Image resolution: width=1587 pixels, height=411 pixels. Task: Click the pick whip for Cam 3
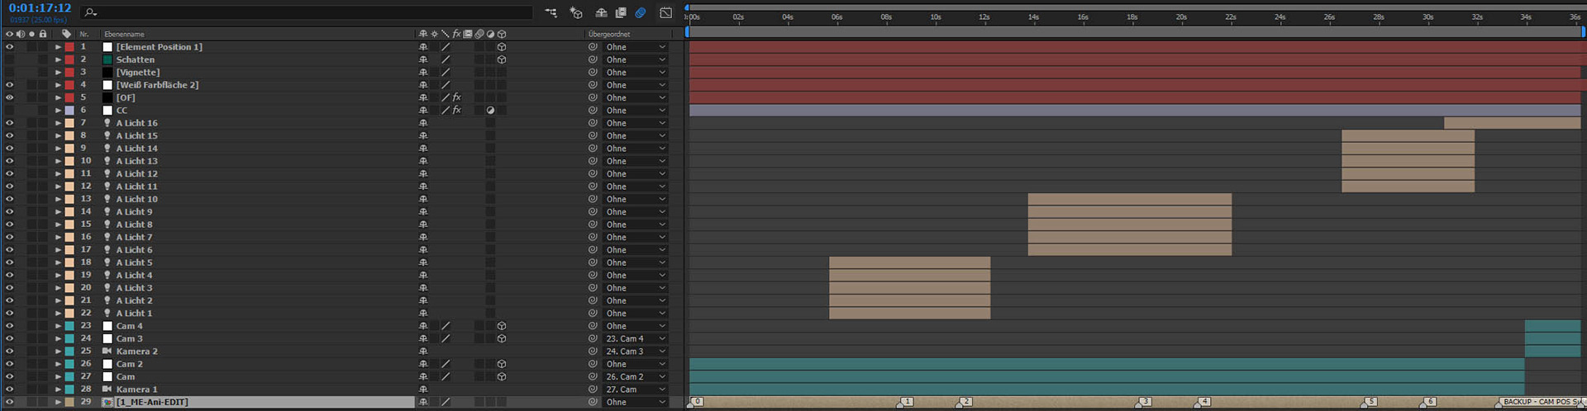click(x=593, y=338)
